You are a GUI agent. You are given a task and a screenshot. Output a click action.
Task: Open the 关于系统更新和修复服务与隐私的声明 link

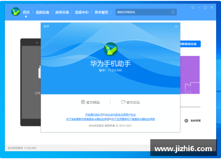(88, 119)
